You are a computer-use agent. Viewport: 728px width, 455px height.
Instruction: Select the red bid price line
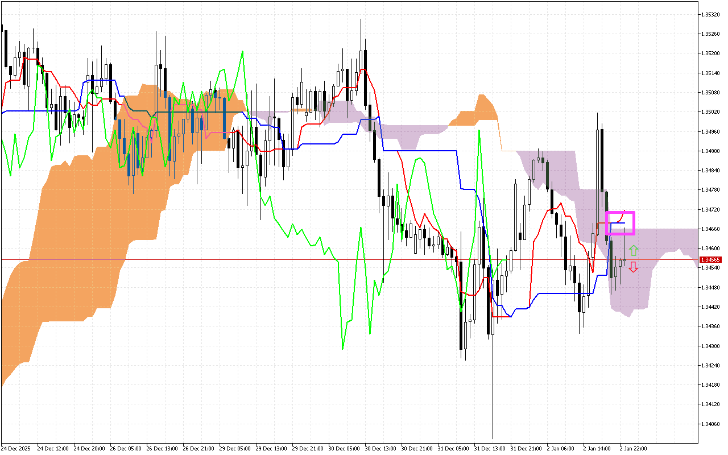[341, 258]
